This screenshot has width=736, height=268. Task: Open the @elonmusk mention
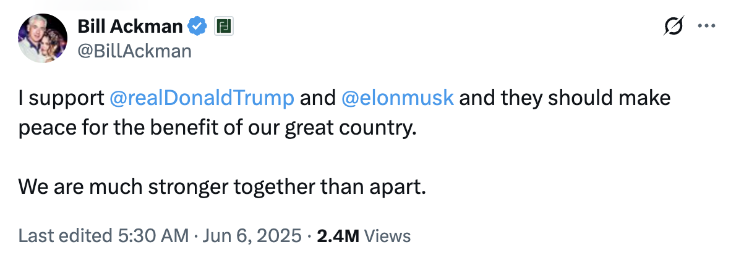point(398,99)
